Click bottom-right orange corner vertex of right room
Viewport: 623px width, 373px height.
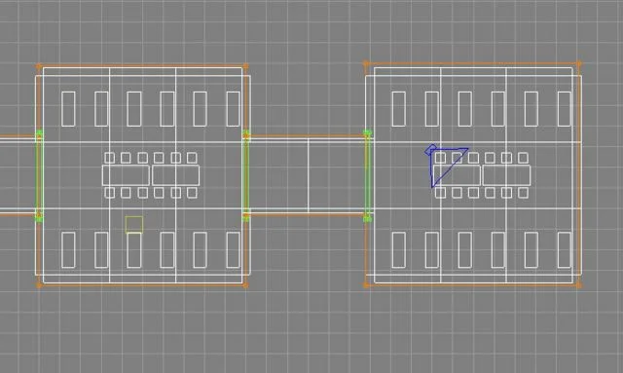tap(578, 284)
